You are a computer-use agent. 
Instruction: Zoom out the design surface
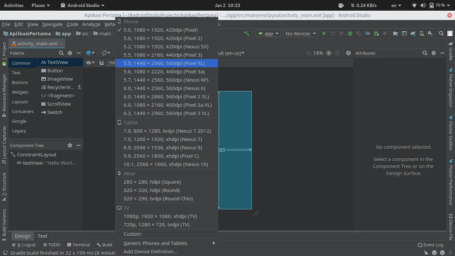(x=308, y=53)
